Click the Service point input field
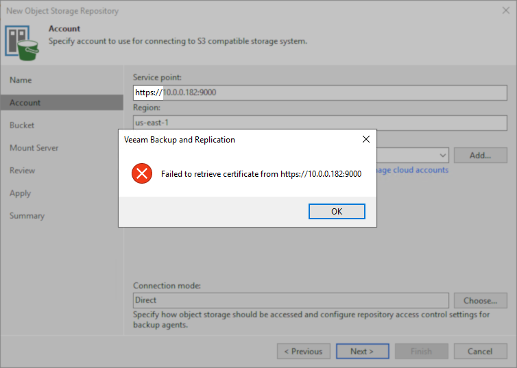This screenshot has width=517, height=368. (320, 93)
